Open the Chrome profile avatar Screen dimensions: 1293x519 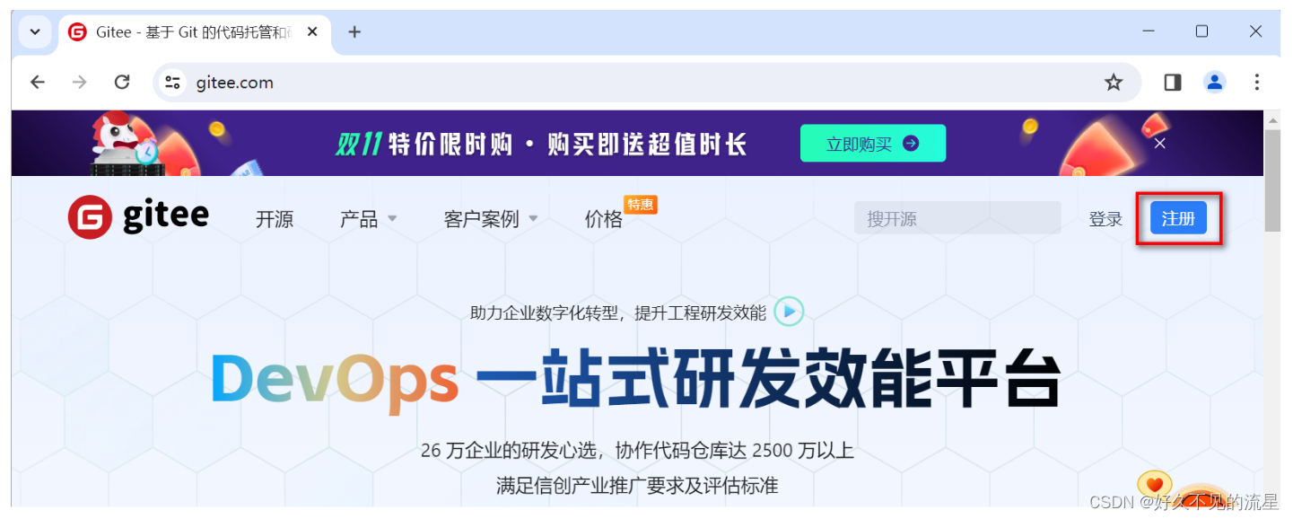point(1215,83)
